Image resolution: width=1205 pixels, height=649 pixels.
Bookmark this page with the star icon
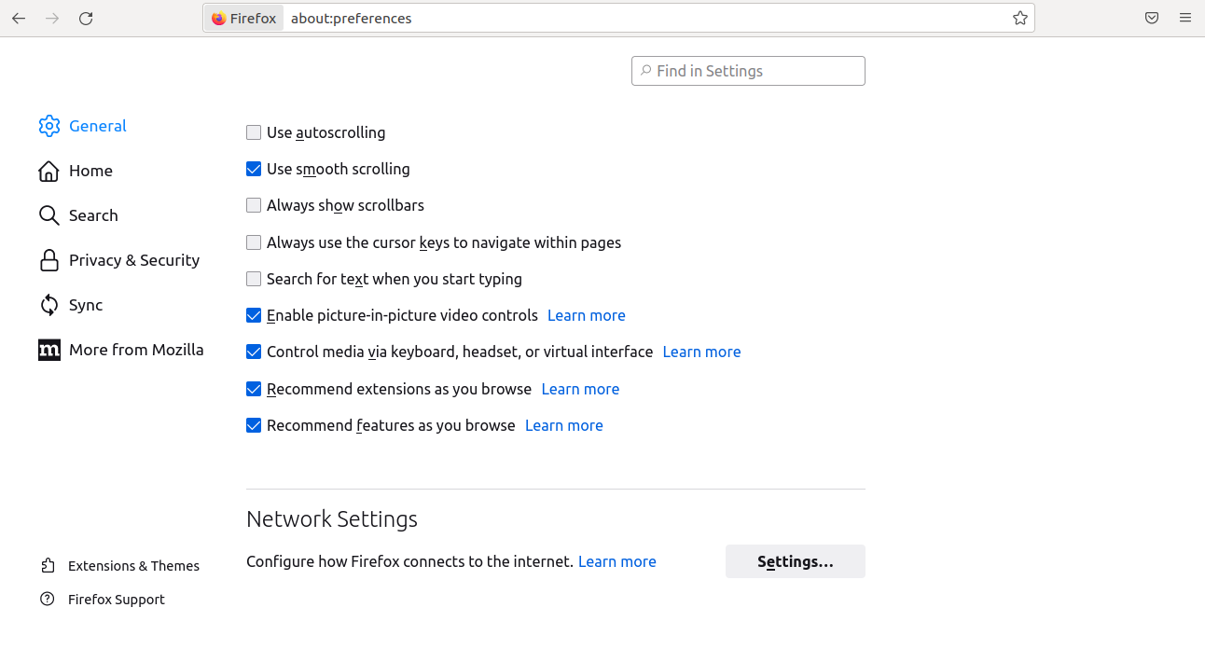coord(1020,19)
